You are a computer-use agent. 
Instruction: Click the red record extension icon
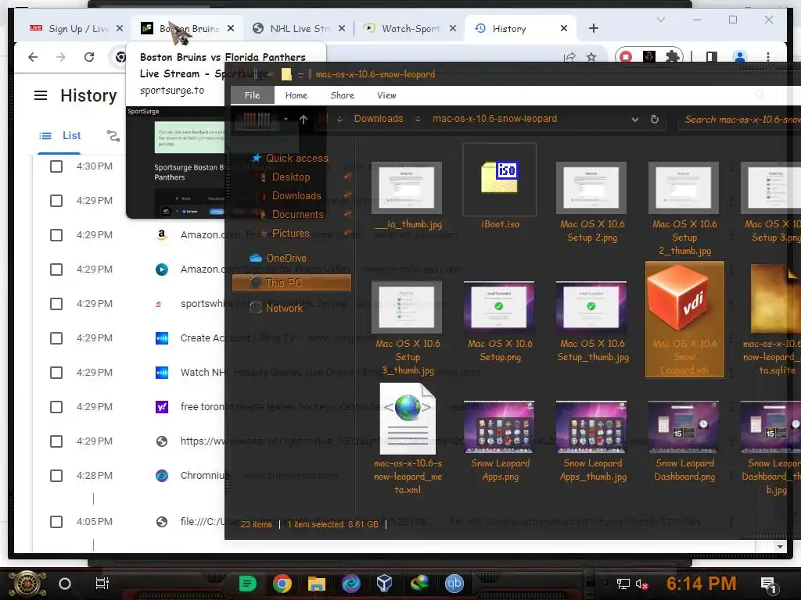click(625, 56)
